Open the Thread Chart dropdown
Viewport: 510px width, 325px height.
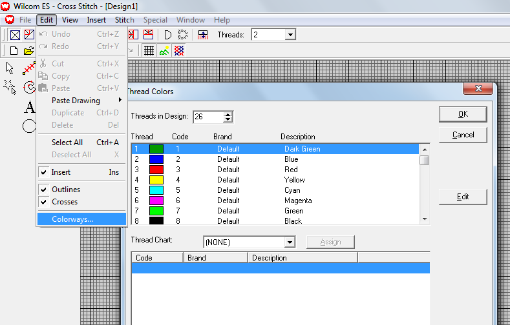point(290,242)
